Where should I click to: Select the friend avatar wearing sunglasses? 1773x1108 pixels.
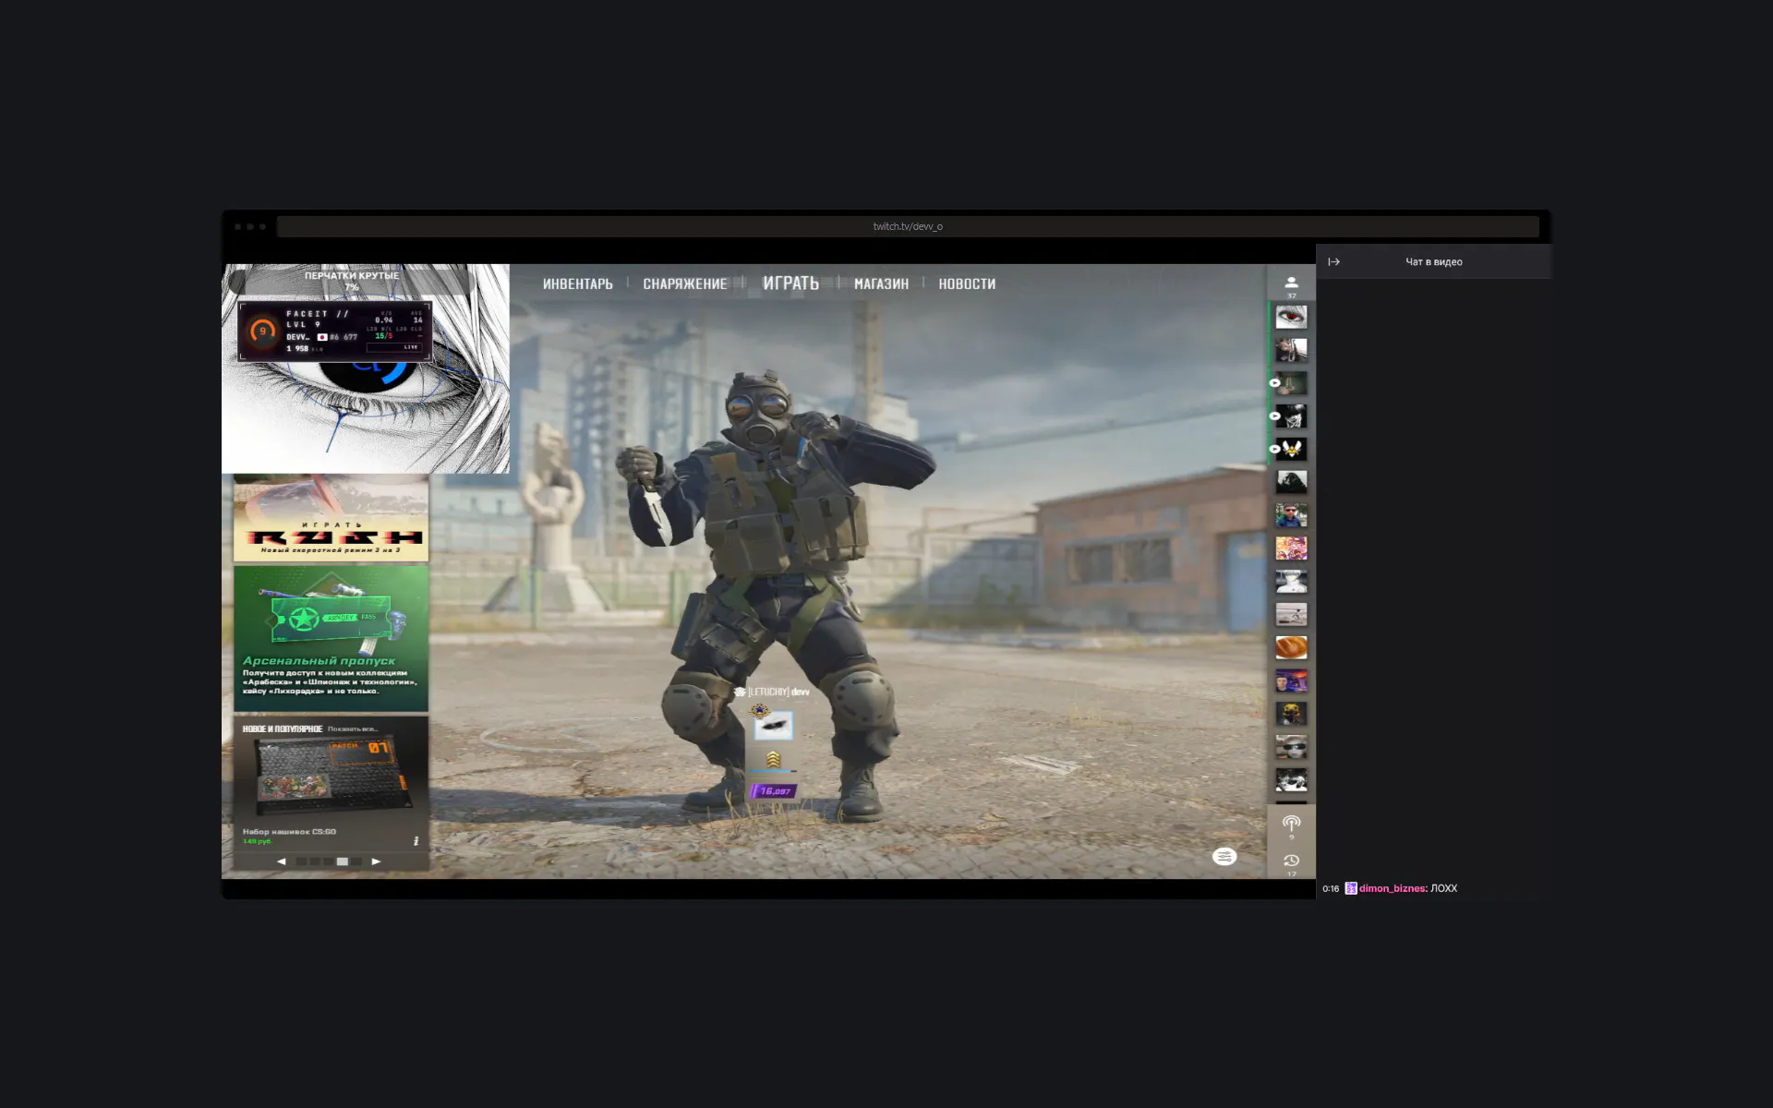1291,747
